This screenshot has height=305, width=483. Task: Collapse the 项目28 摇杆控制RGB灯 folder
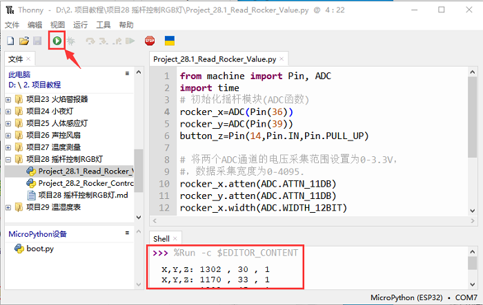(8, 160)
